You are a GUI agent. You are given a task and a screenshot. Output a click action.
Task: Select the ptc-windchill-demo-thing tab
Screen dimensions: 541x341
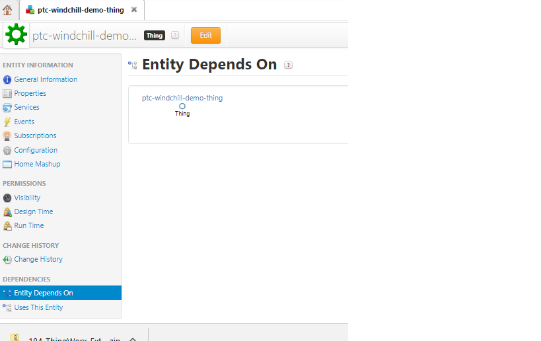[x=82, y=10]
